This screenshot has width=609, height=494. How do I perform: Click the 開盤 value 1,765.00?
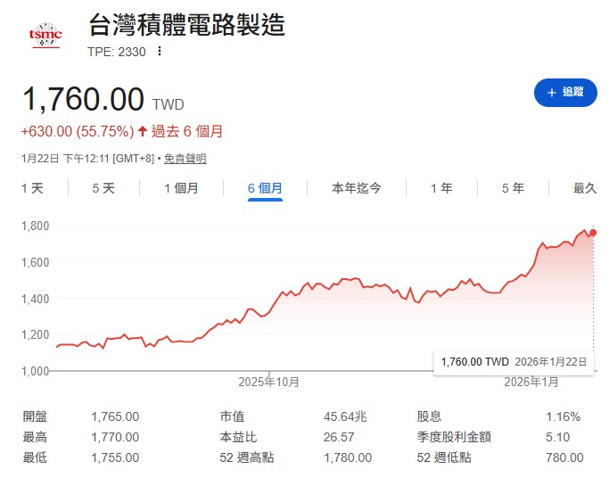115,416
